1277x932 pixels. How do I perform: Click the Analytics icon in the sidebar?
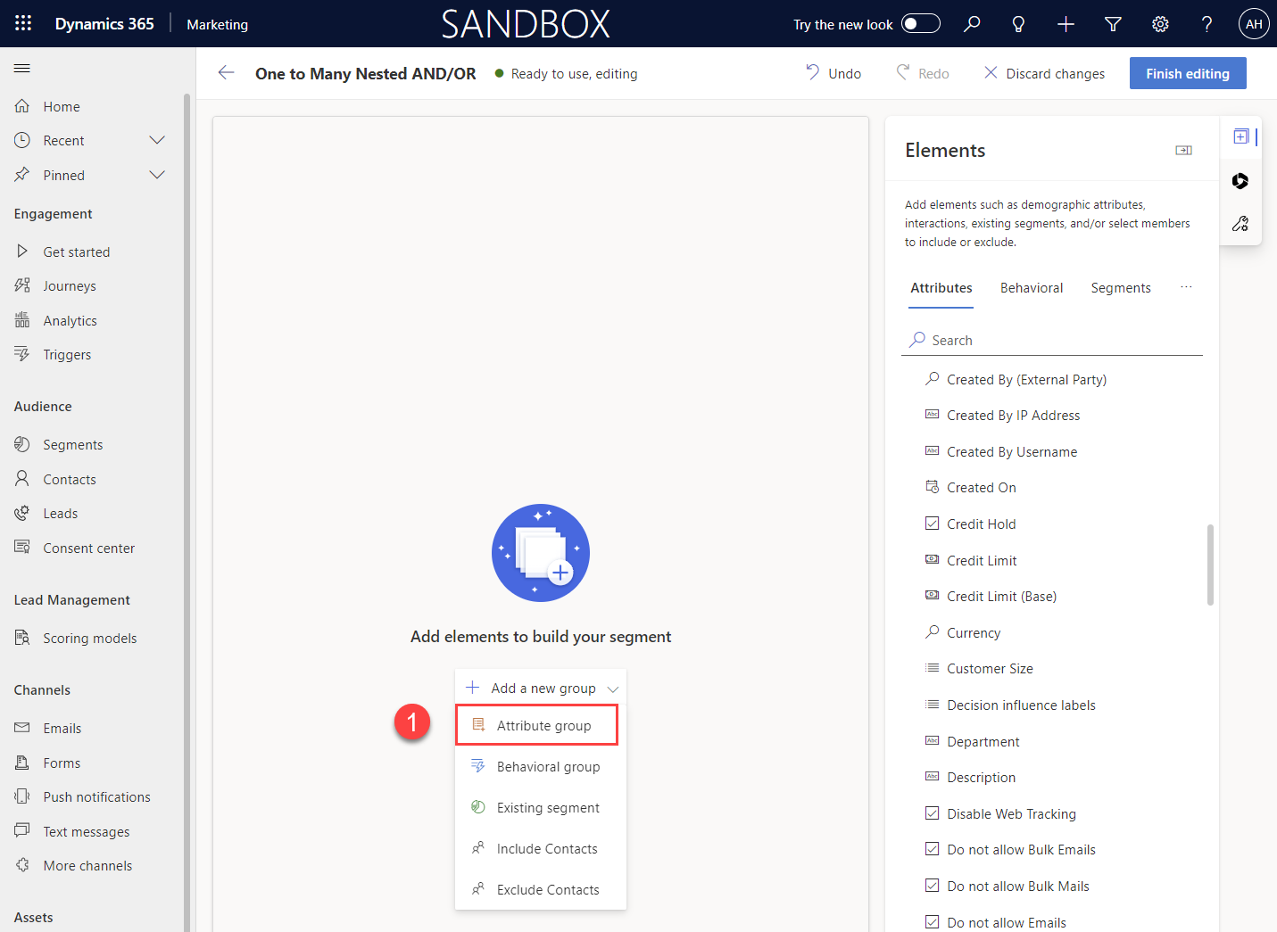tap(22, 319)
